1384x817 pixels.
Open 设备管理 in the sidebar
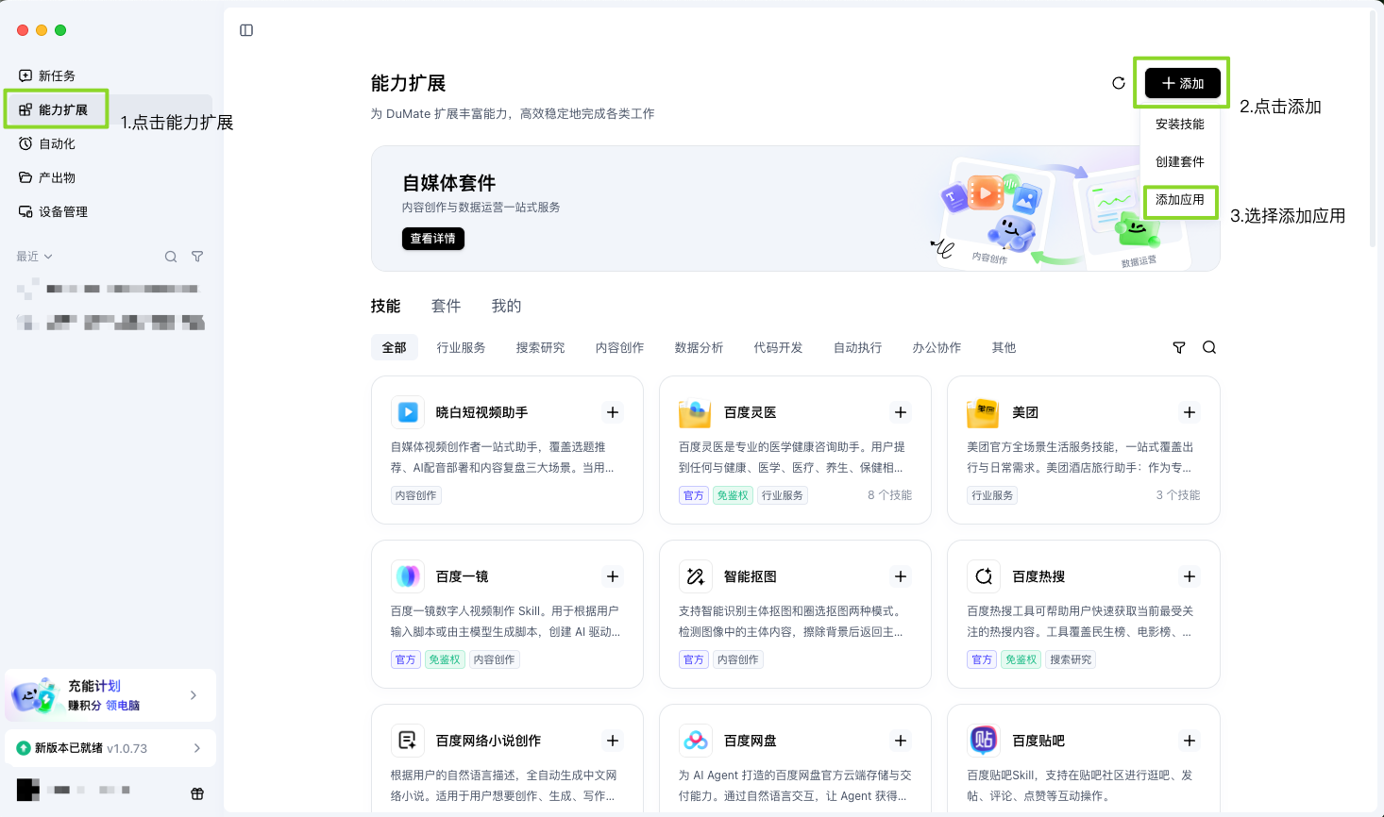[x=109, y=211]
